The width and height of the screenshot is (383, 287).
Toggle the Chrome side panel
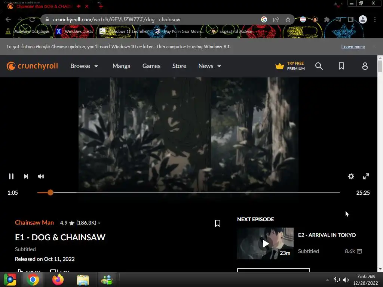(x=350, y=19)
